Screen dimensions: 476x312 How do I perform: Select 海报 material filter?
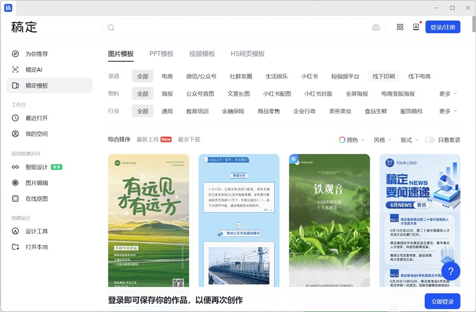coord(167,94)
